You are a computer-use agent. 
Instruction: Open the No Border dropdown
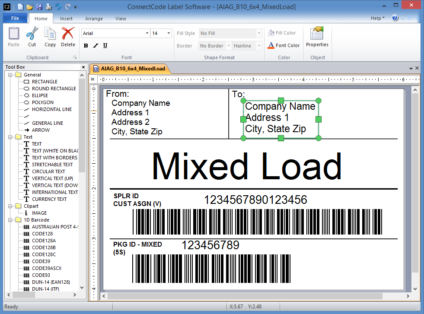pos(229,46)
